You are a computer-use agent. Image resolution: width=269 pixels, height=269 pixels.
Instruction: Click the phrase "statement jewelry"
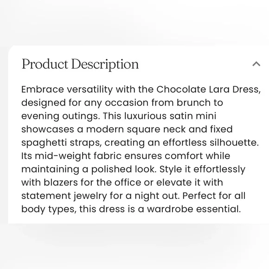click(x=64, y=196)
